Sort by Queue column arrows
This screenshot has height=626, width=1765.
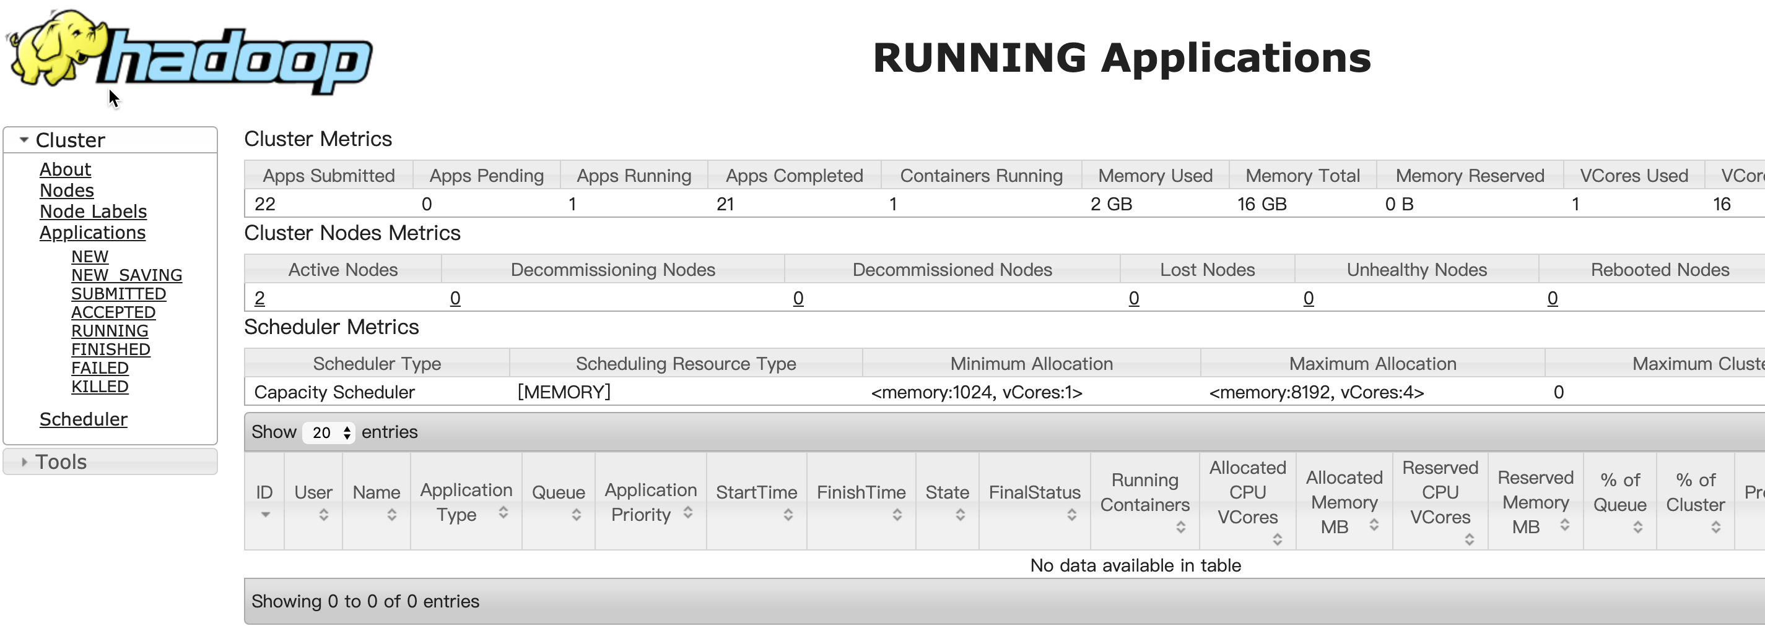pos(576,515)
